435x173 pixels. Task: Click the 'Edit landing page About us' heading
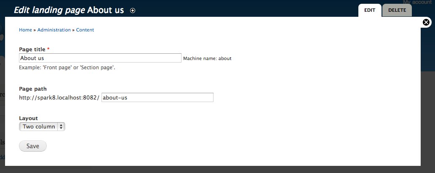(x=69, y=10)
